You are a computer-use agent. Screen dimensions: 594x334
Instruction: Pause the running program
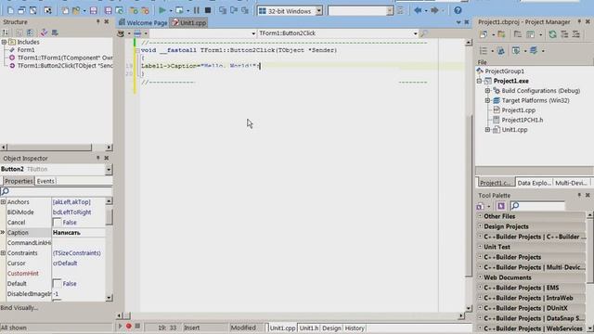click(196, 10)
